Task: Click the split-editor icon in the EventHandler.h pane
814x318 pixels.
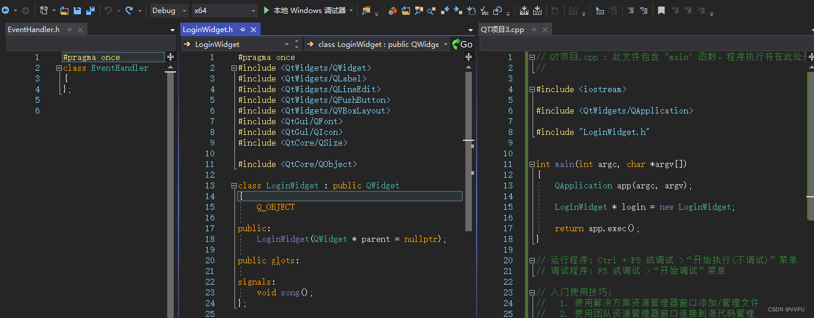Action: pos(171,56)
